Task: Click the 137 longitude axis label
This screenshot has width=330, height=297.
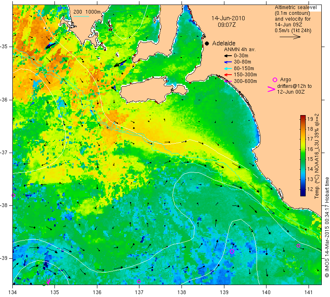Action: (x=139, y=292)
